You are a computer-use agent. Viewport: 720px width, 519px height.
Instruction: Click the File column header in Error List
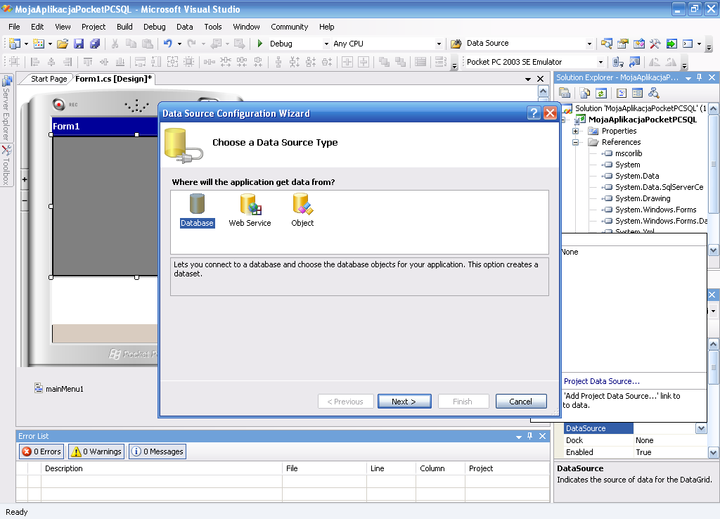pos(324,468)
